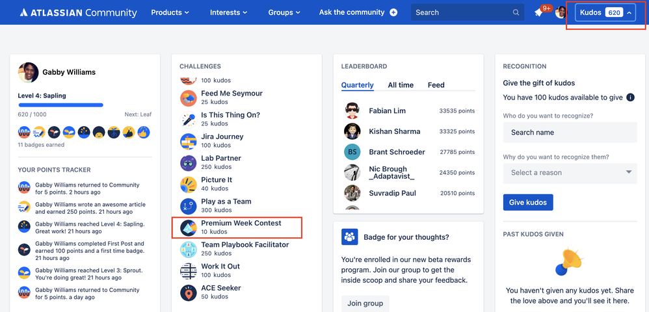Viewport: 649px width, 312px height.
Task: Click the Gabby Williams profile name
Action: (x=69, y=72)
